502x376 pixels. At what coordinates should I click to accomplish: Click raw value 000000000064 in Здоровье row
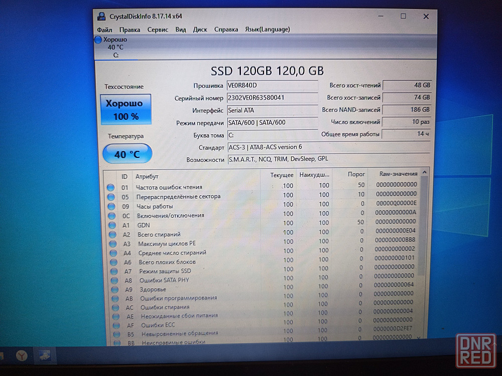(x=394, y=285)
